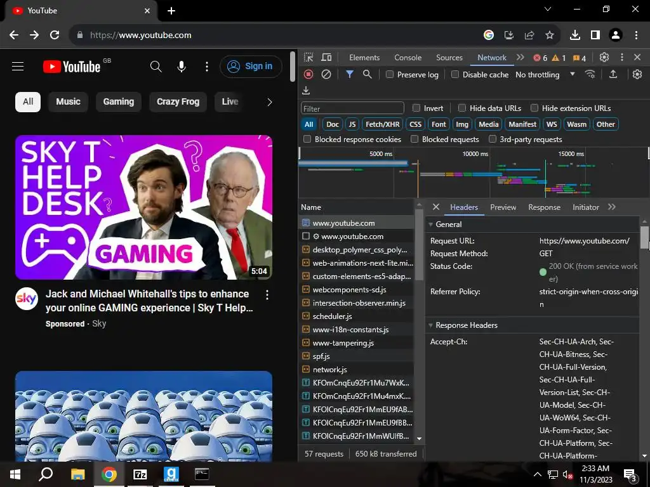This screenshot has height=487, width=650.
Task: Export HAR with download arrow icon
Action: click(x=306, y=90)
